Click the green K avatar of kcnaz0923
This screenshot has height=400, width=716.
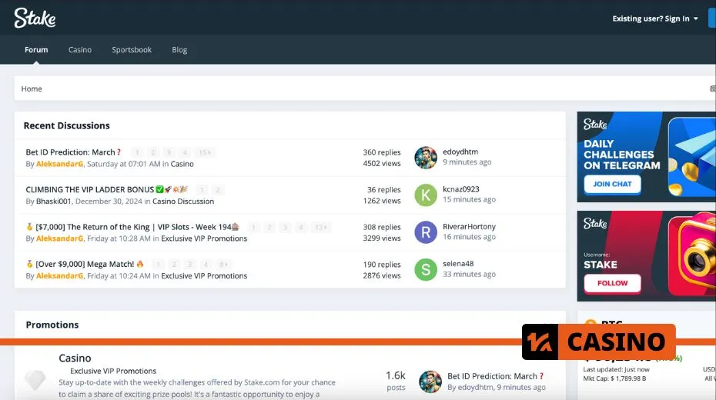[x=426, y=195]
